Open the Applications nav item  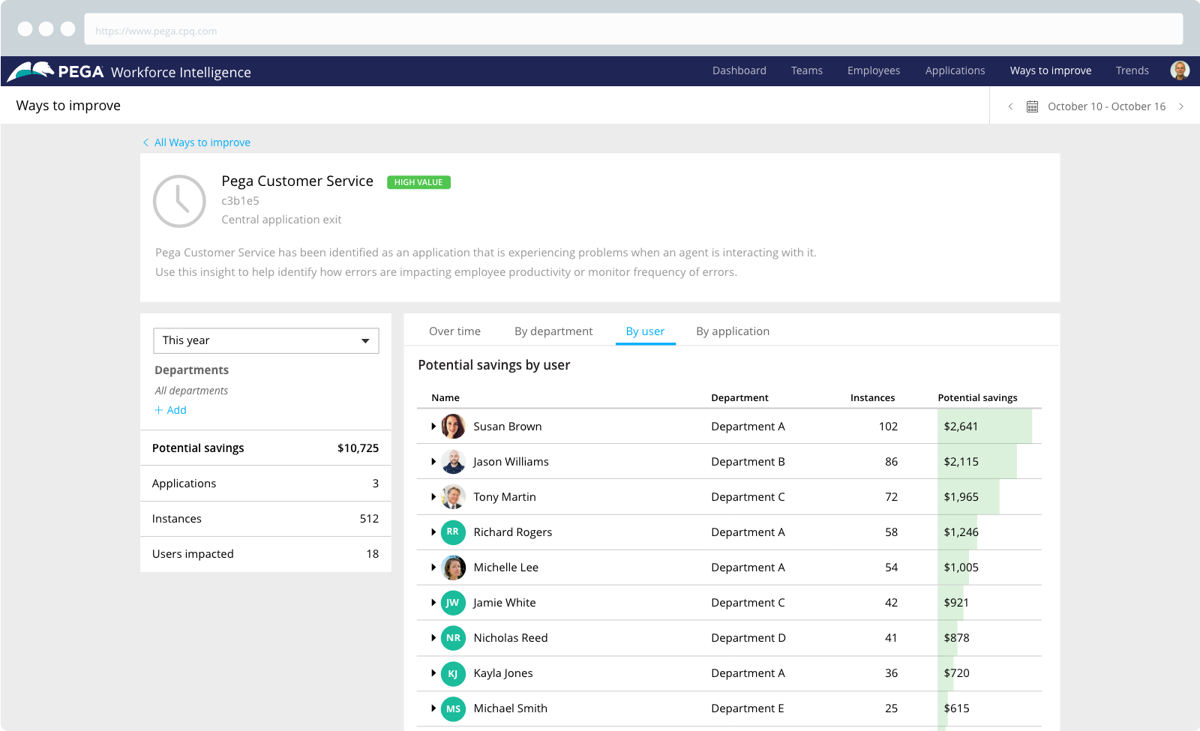(955, 70)
